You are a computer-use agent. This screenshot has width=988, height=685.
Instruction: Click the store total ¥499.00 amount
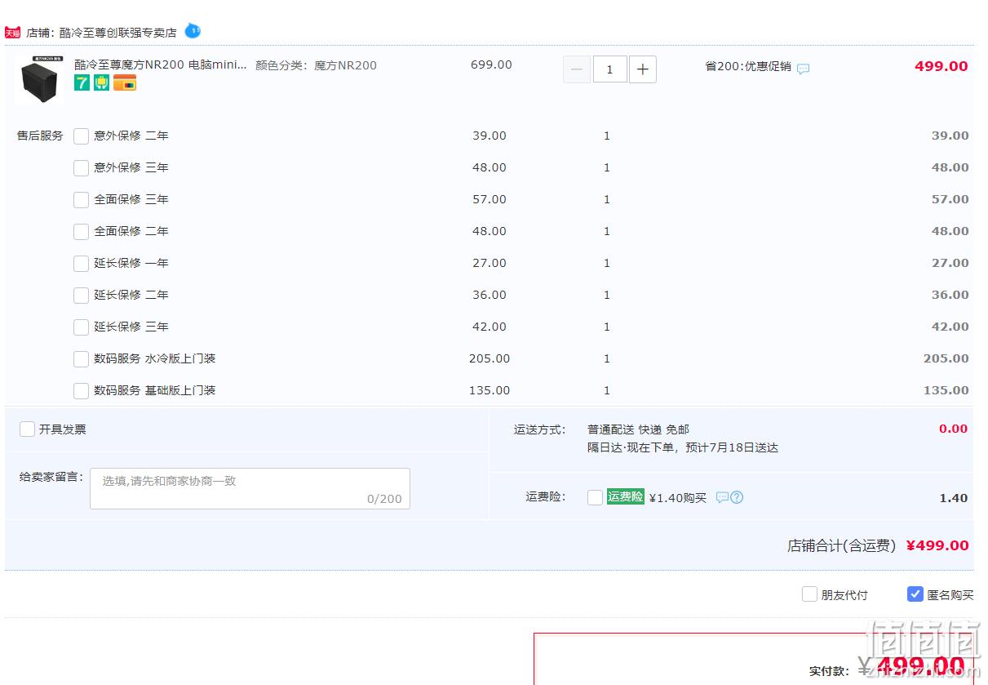click(x=937, y=545)
